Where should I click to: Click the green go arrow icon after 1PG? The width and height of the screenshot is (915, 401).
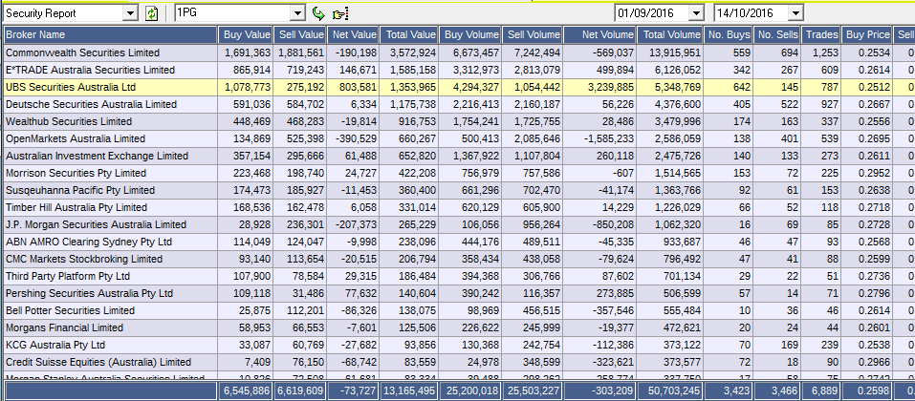(x=318, y=13)
